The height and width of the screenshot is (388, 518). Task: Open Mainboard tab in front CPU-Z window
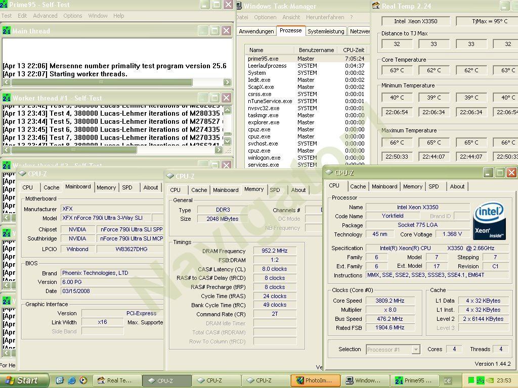click(384, 186)
